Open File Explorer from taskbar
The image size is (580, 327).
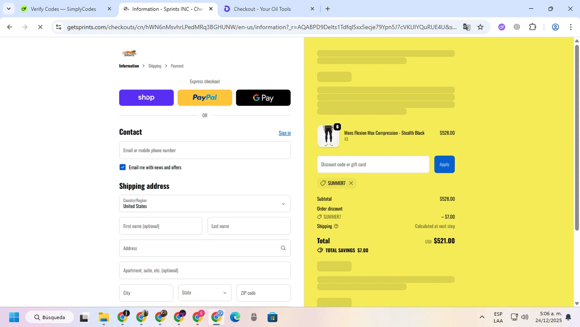(104, 317)
